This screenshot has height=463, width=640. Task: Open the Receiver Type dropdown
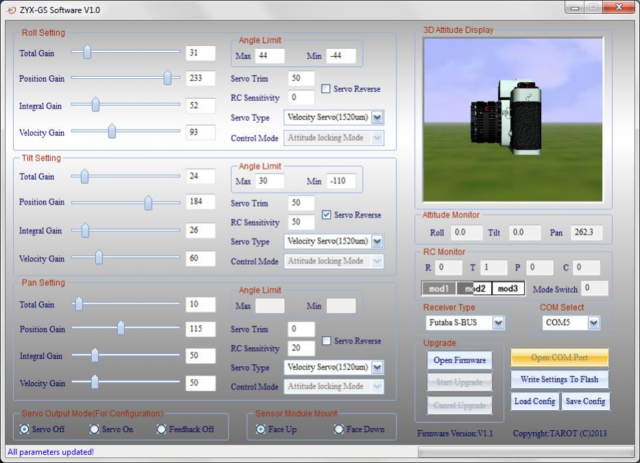pyautogui.click(x=498, y=322)
